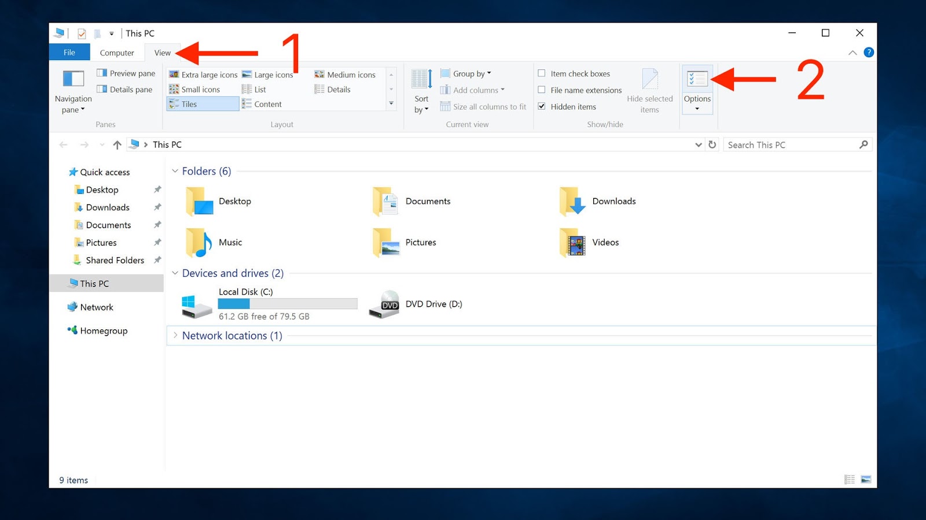The height and width of the screenshot is (520, 926).
Task: Click the Refresh button in address bar
Action: click(x=712, y=144)
